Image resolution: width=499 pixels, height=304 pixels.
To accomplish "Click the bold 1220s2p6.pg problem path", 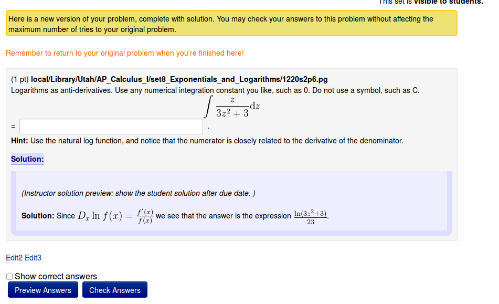I will tap(179, 79).
